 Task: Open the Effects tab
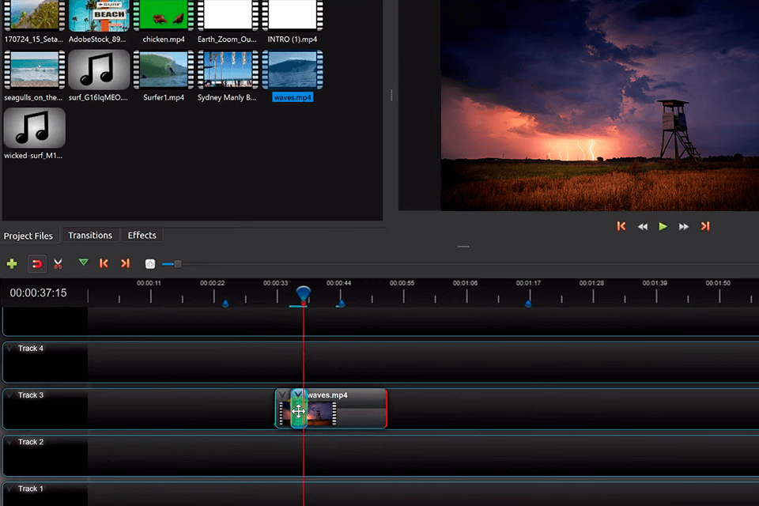pos(142,236)
